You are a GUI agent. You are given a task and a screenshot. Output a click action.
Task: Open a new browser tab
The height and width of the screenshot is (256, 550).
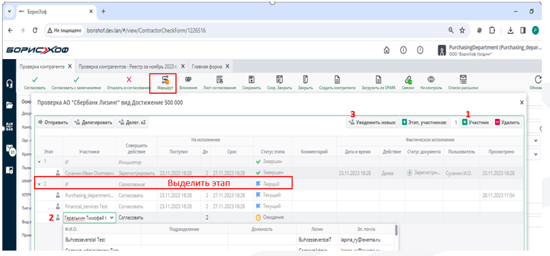click(103, 12)
